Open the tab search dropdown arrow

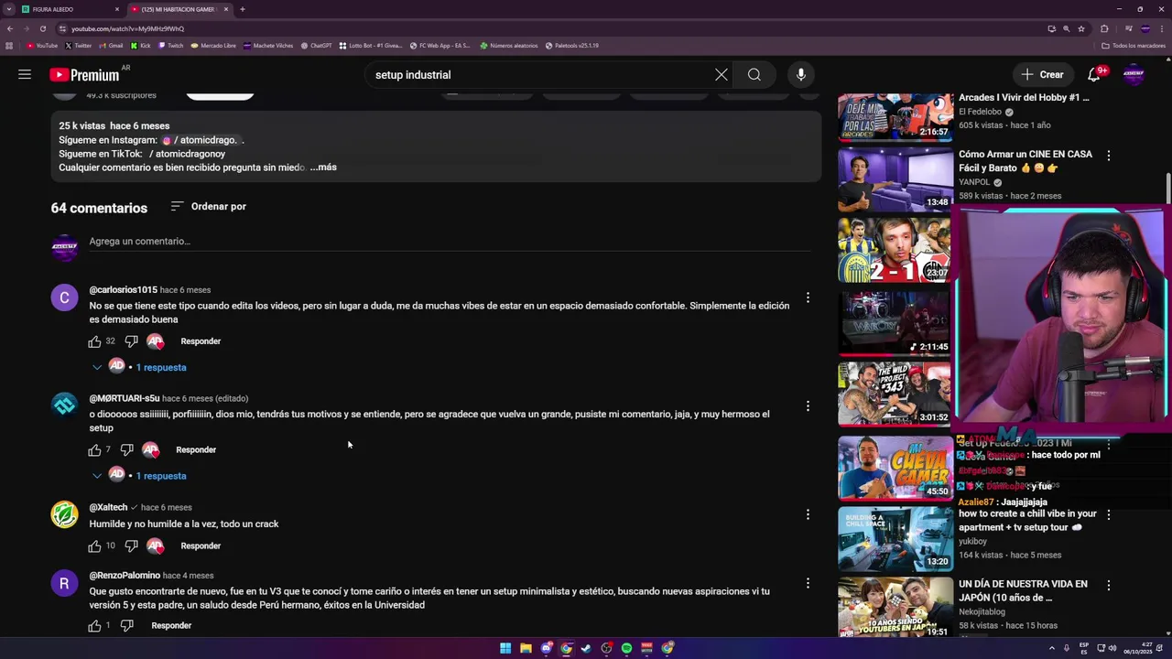click(x=9, y=9)
